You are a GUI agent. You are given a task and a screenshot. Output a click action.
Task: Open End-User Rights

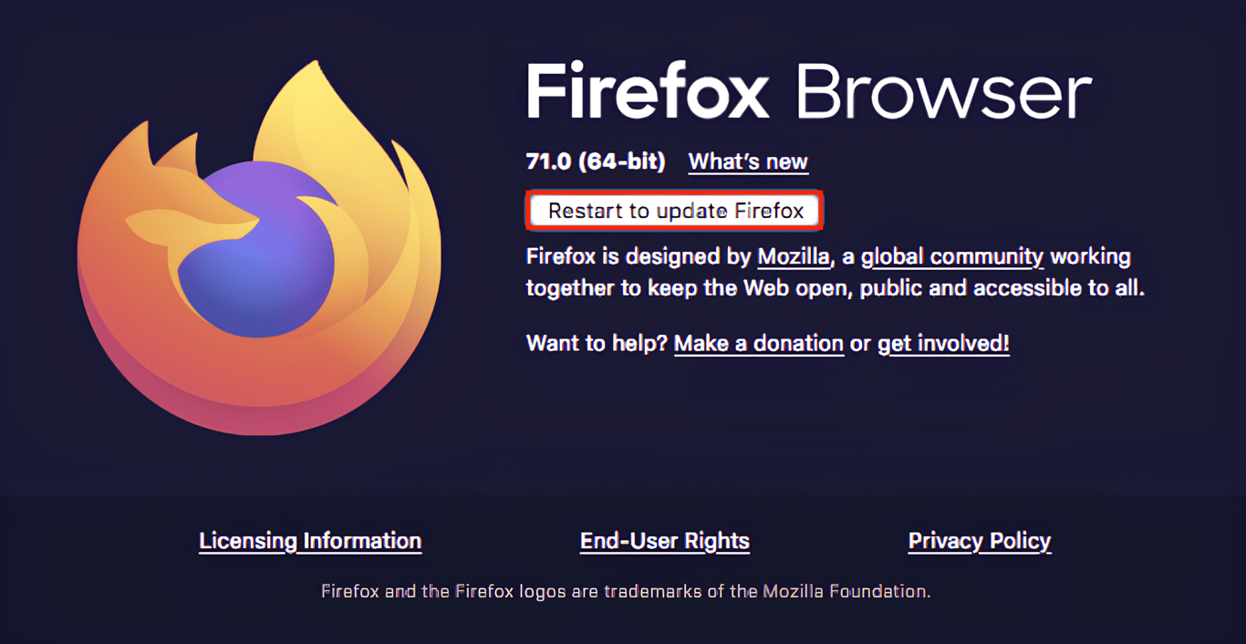(x=665, y=540)
